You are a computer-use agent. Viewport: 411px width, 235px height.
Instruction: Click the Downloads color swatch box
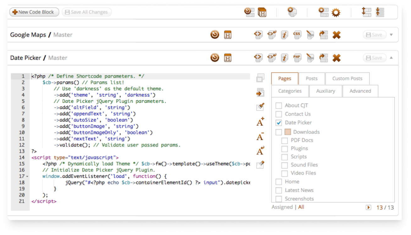[x=288, y=132]
